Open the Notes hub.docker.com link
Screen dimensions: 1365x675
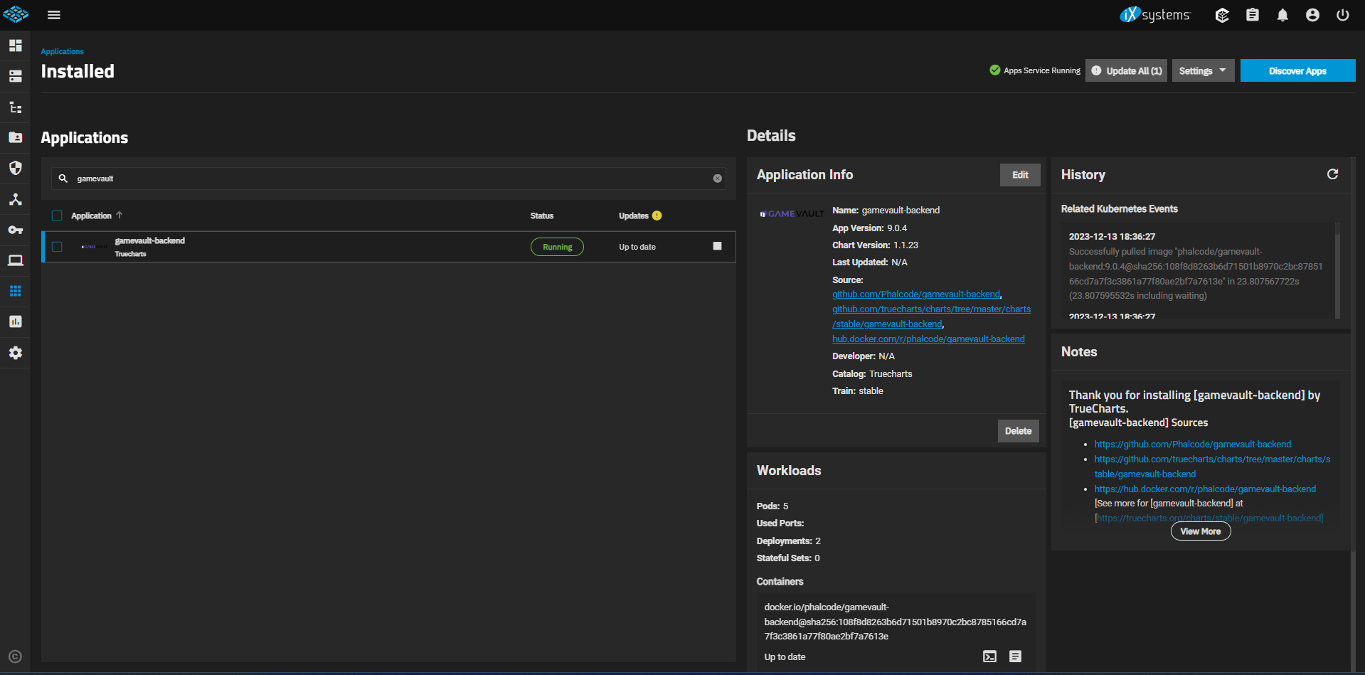(x=1205, y=489)
